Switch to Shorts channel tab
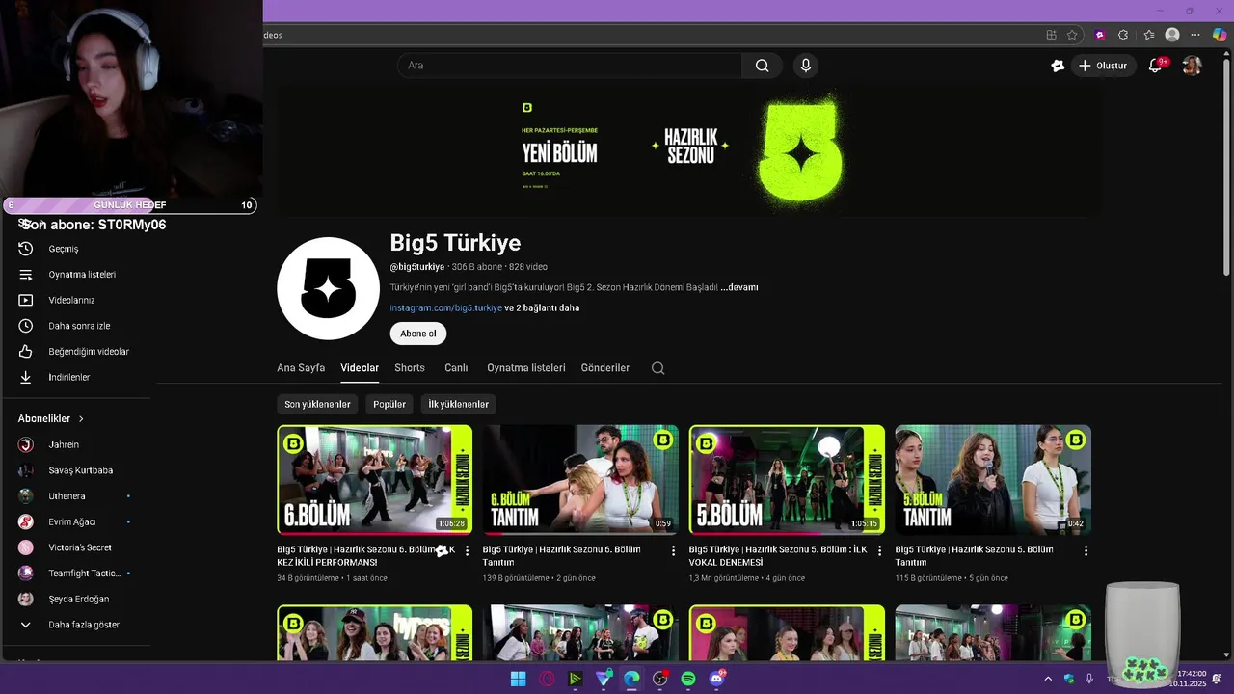 coord(410,368)
